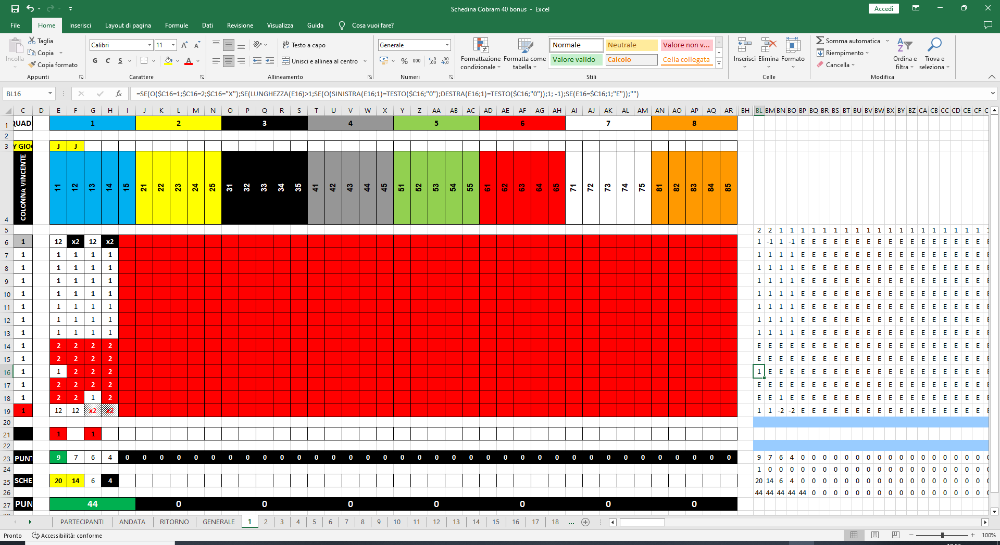Apply font color with the red A icon
1000x545 pixels.
click(x=189, y=61)
